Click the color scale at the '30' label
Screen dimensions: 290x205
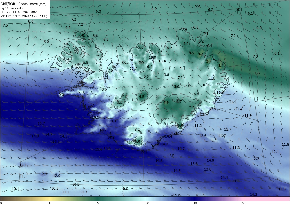point(244,203)
